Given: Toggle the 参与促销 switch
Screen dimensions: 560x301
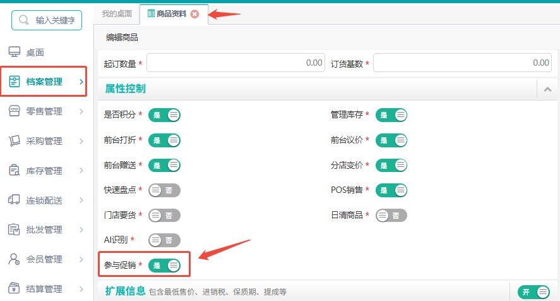Looking at the screenshot, I should (x=164, y=265).
